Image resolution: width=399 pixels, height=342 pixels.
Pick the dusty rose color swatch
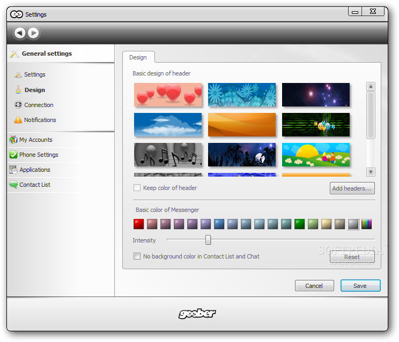tap(152, 224)
